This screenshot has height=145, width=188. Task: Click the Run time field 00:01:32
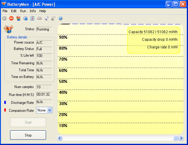[44, 94]
